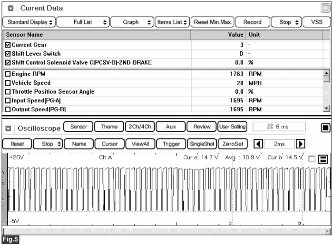Uncheck the Current Gear sensor
Viewport: 333px width, 245px height.
point(8,45)
